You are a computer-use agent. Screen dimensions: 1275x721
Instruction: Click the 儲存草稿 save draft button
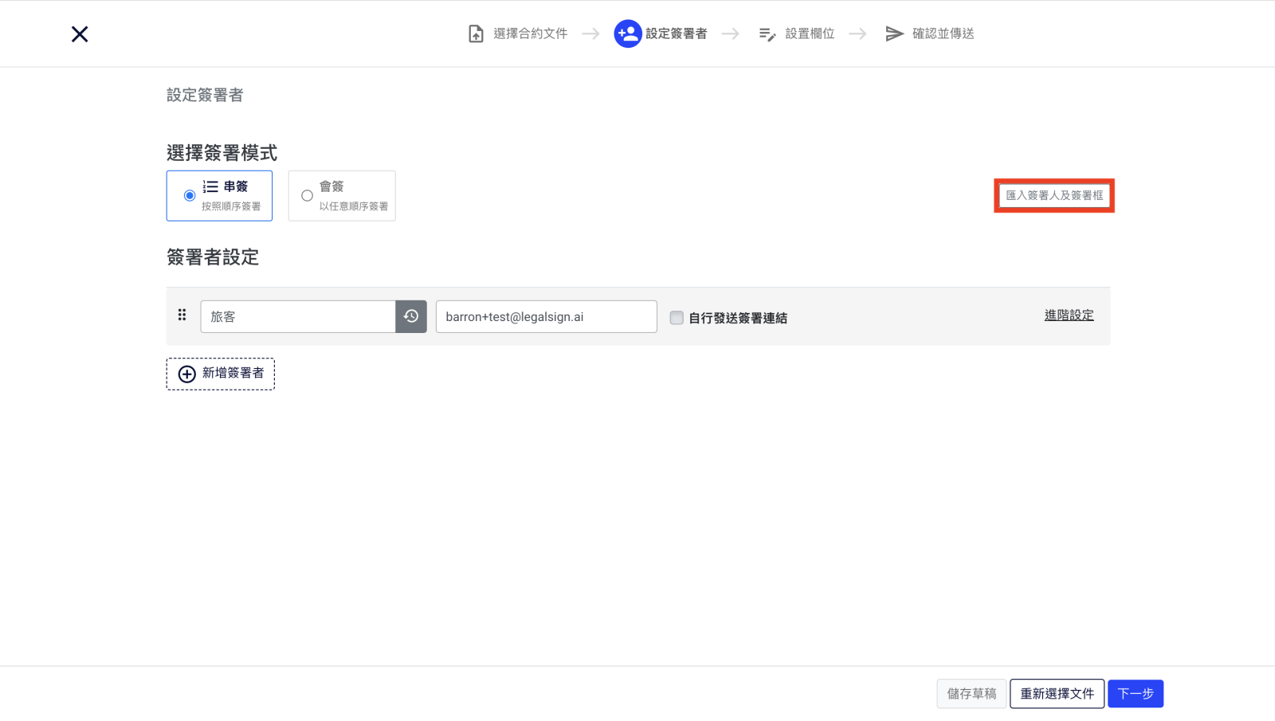point(971,694)
